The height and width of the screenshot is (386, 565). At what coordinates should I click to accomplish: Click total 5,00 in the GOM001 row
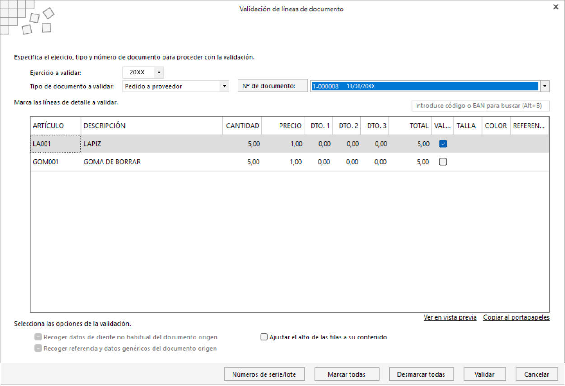411,162
